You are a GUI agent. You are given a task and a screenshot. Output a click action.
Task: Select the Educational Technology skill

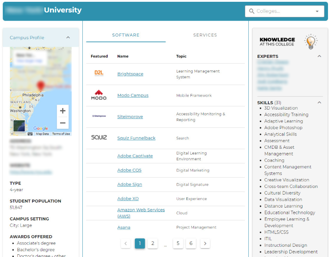coord(290,212)
